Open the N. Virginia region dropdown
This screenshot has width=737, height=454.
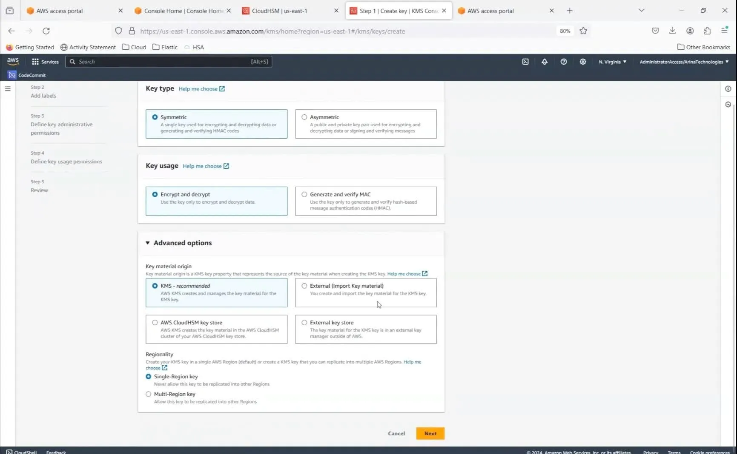click(612, 62)
